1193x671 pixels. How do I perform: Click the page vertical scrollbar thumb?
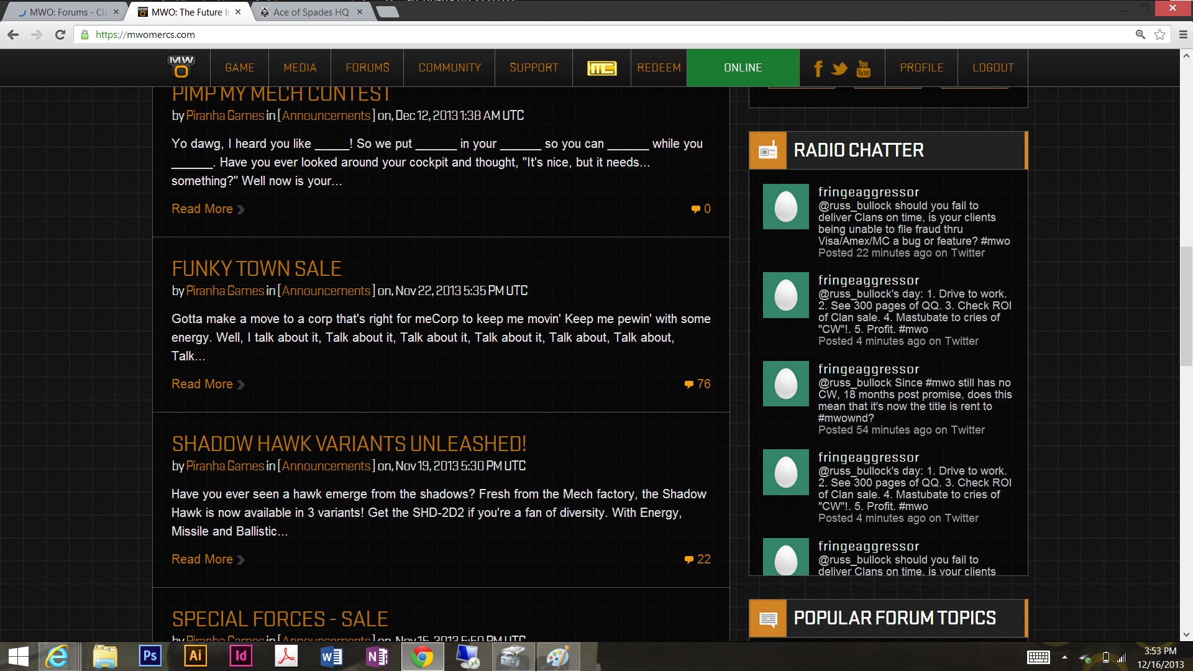(1186, 306)
